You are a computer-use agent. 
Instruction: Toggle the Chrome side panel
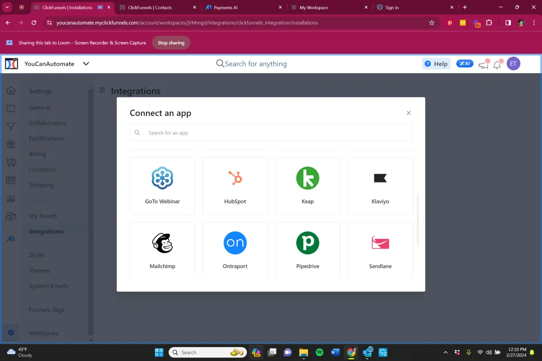pyautogui.click(x=508, y=23)
